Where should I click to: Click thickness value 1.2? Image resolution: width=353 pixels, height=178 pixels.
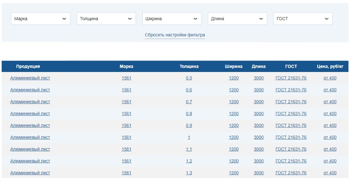[x=189, y=161]
